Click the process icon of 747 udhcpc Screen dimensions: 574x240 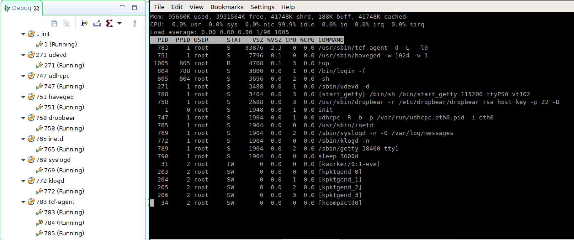(x=31, y=76)
